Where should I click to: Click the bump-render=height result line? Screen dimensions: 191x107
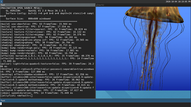click(x=39, y=53)
